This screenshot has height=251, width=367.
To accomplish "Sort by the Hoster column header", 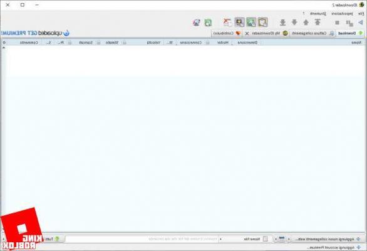I will tap(222, 43).
